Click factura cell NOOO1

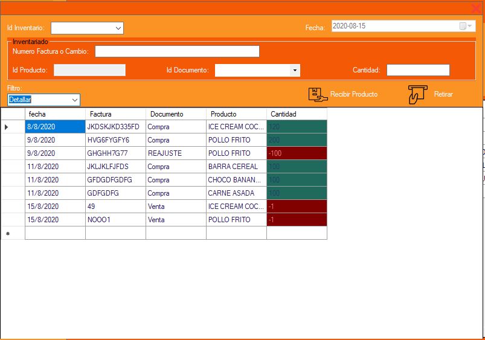[x=115, y=220]
